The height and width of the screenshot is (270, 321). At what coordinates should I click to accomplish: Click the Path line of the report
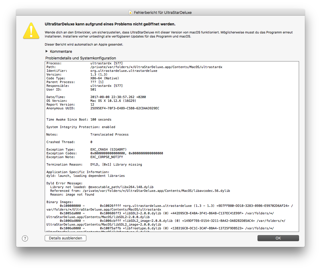pyautogui.click(x=134, y=67)
